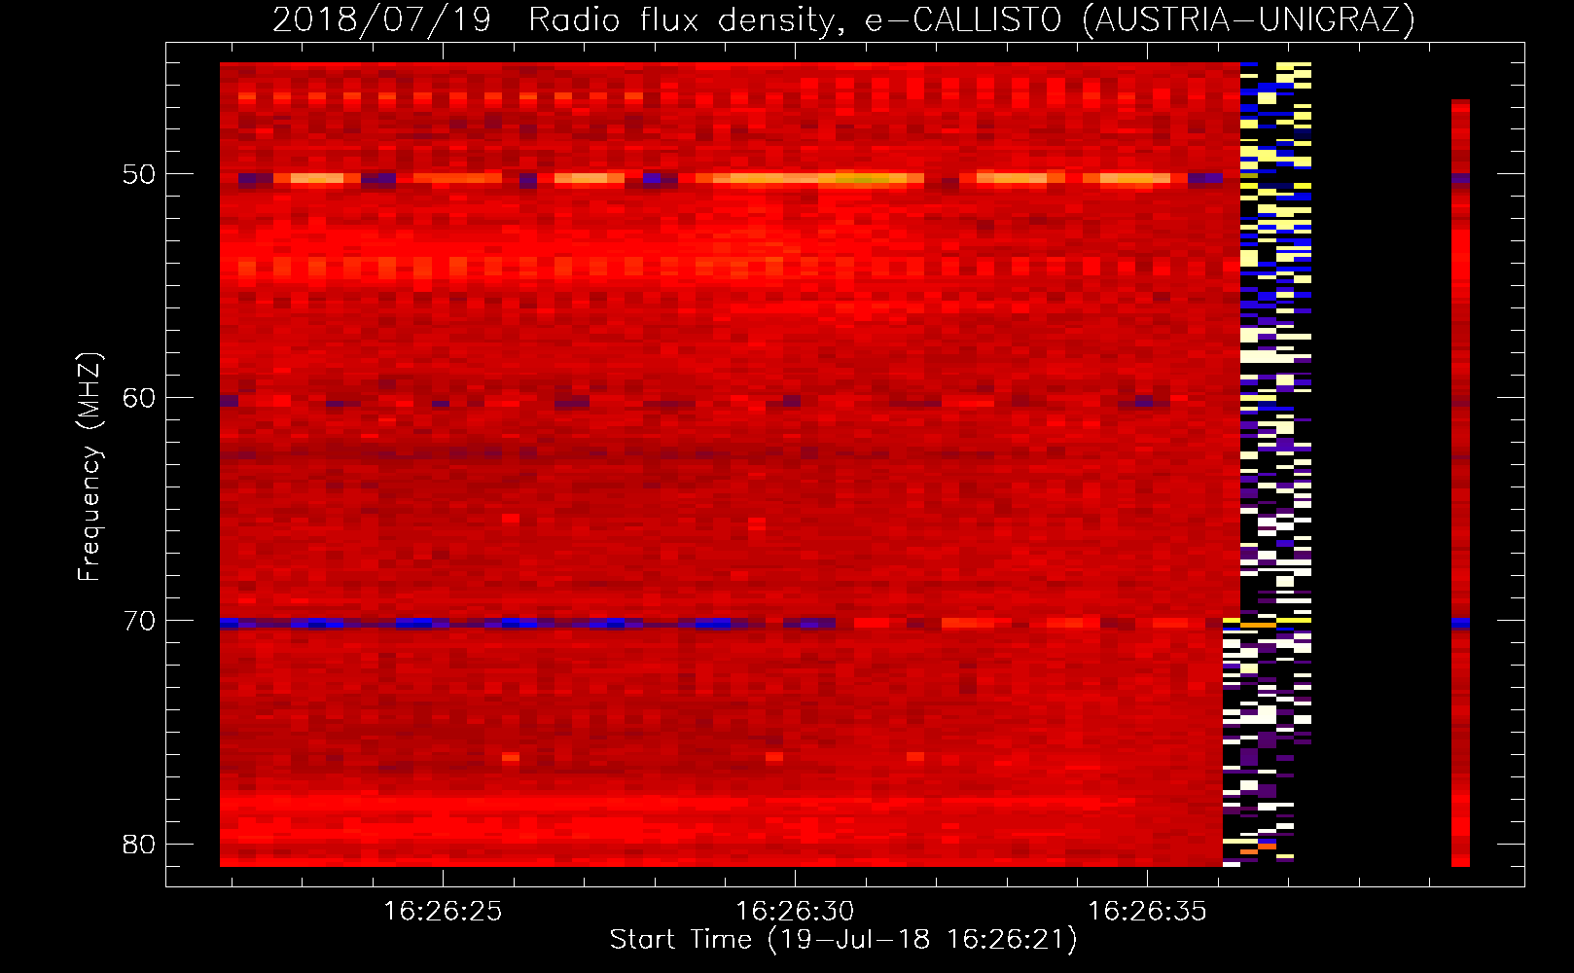Click the vertical color scale bar at right
Screen dimensions: 1574x973
pos(1460,483)
